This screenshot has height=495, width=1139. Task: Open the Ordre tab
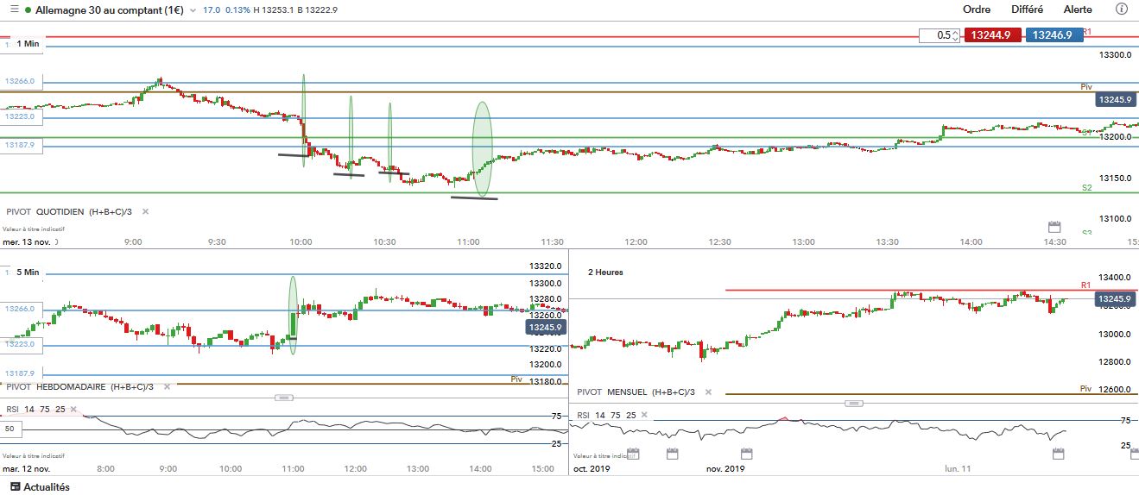click(977, 9)
